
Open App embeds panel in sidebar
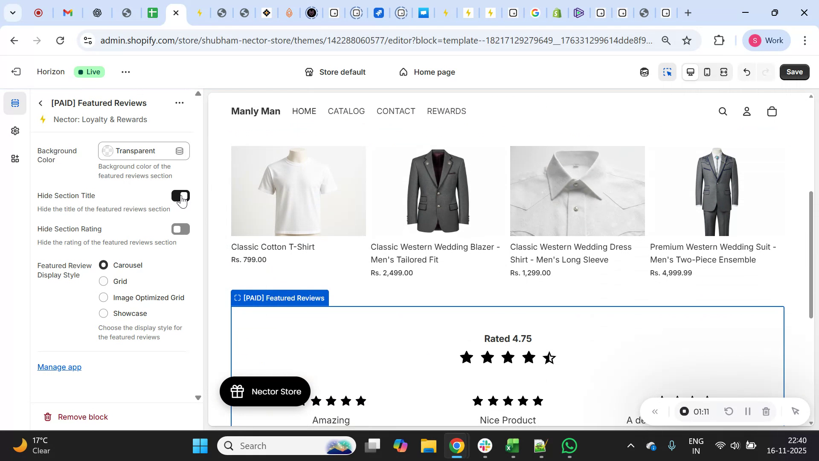[x=15, y=158]
